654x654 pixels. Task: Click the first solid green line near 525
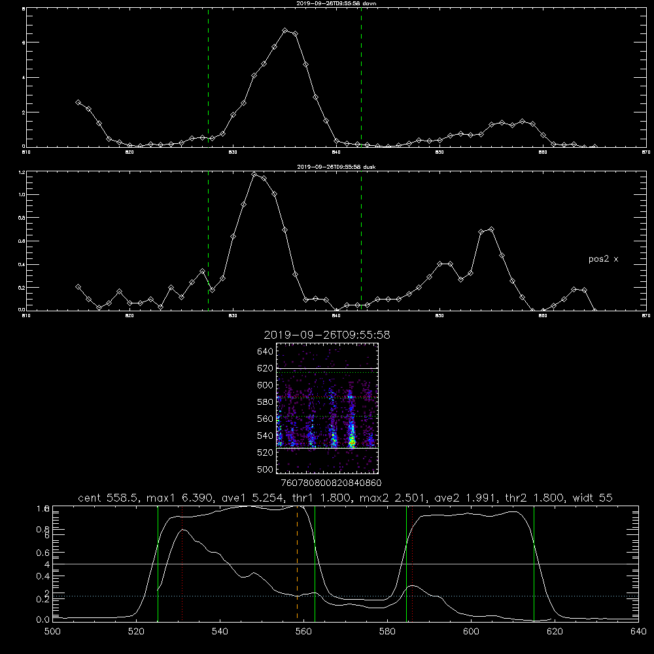158,563
